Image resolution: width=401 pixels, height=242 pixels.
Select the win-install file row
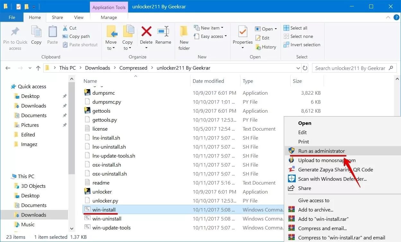click(183, 210)
